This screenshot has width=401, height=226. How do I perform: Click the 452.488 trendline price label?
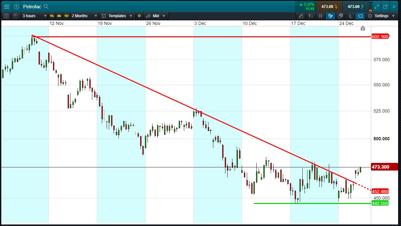(x=380, y=192)
